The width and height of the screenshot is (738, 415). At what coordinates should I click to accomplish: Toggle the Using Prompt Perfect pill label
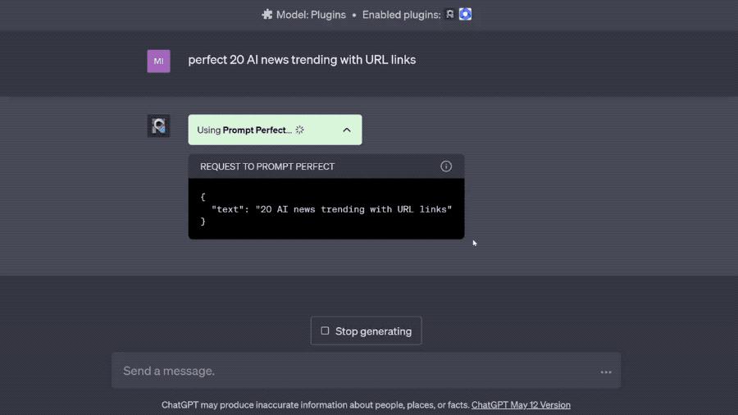point(244,130)
